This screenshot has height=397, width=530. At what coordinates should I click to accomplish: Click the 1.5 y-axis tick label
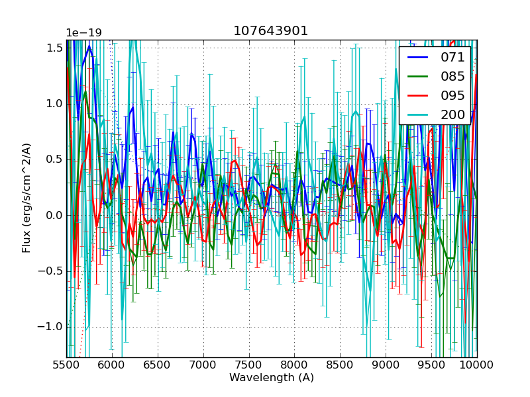pyautogui.click(x=54, y=48)
